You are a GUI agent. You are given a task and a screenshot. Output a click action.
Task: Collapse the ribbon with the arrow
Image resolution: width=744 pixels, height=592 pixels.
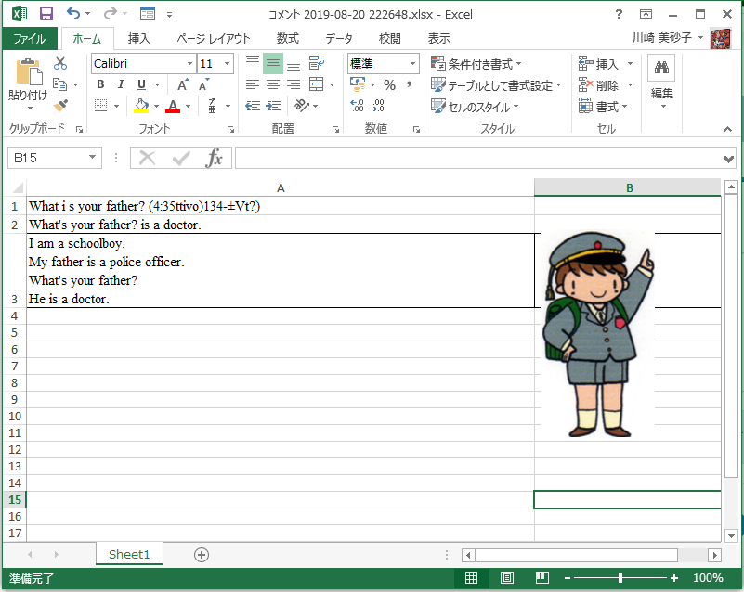727,129
